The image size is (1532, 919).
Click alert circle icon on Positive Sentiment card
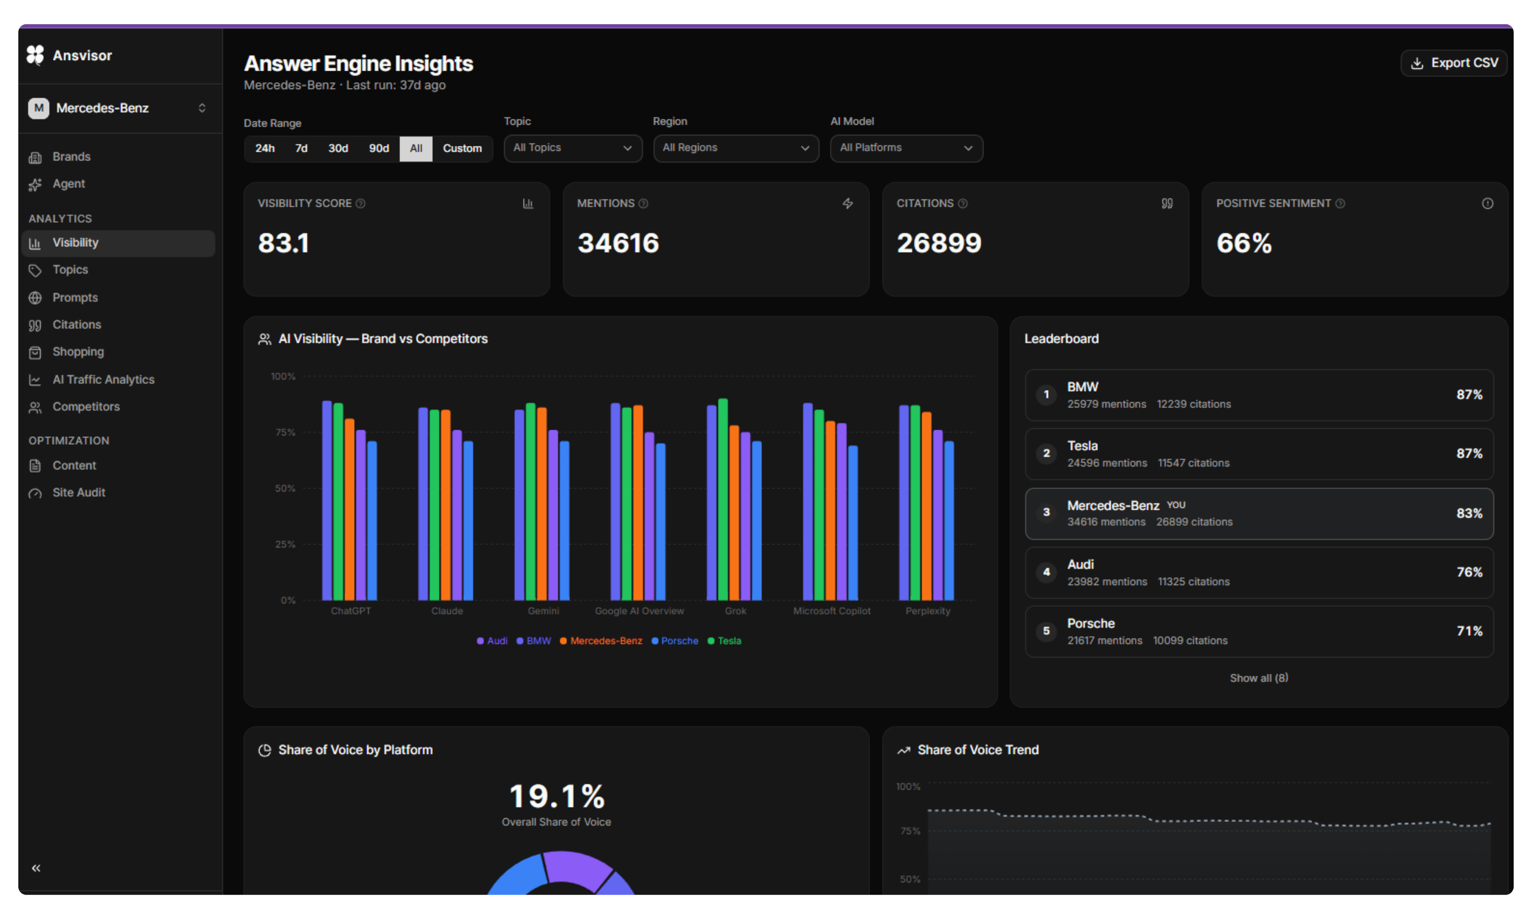tap(1487, 204)
